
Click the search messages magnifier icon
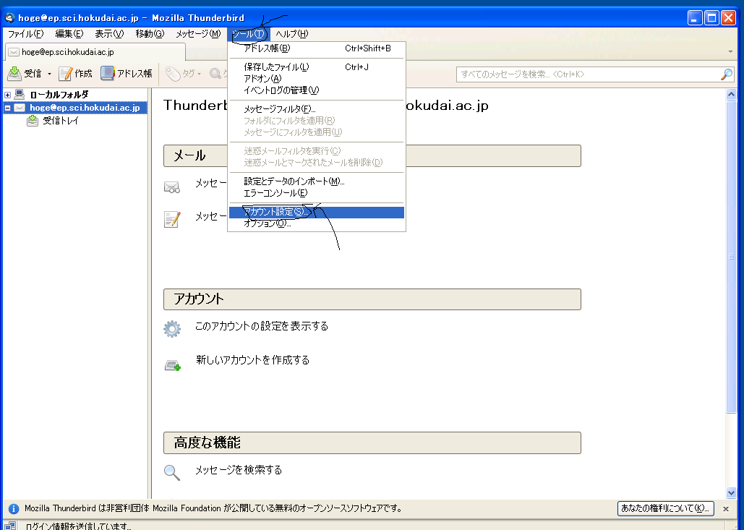click(x=172, y=472)
